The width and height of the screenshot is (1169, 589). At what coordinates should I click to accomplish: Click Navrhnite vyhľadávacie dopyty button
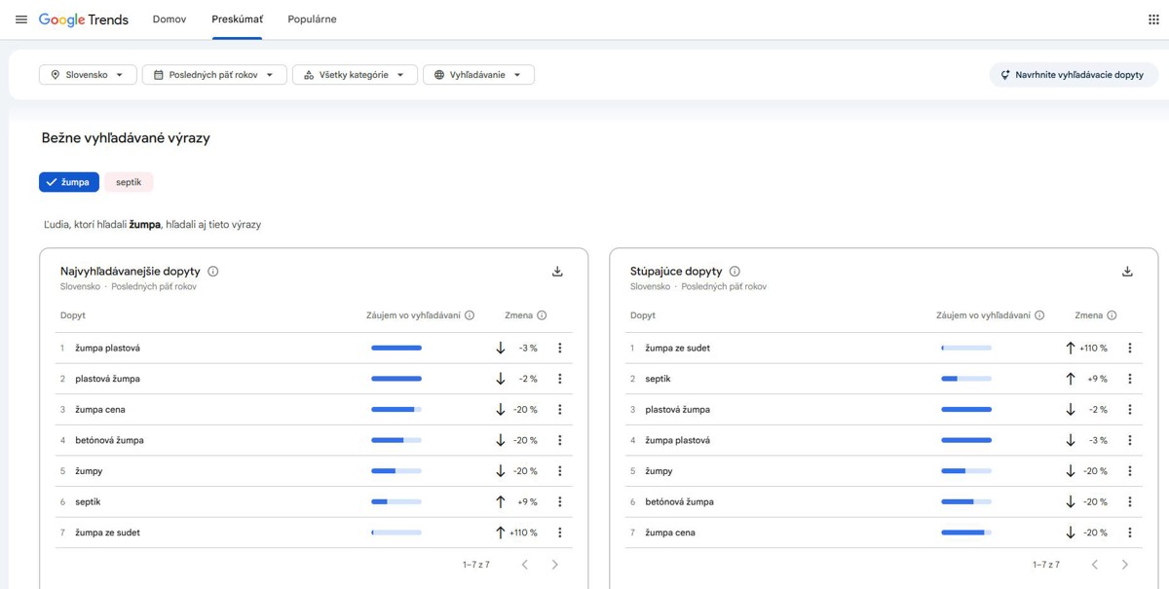(1074, 75)
